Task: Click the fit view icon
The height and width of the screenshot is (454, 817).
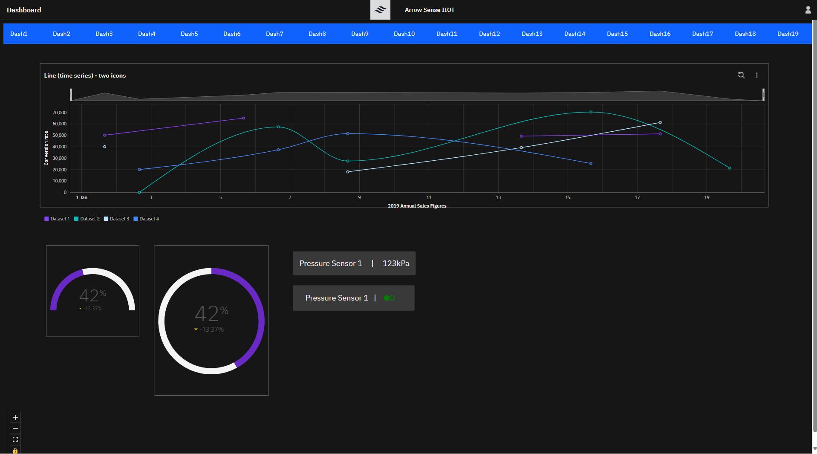Action: pos(15,440)
